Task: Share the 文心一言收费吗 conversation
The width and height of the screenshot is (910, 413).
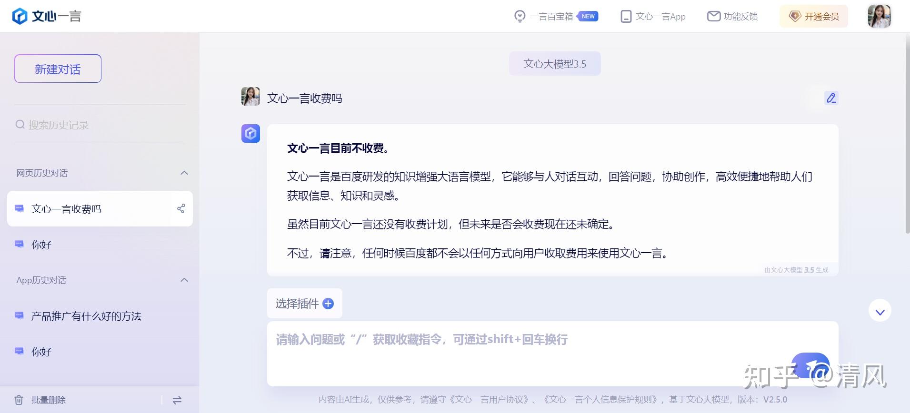Action: click(x=181, y=208)
